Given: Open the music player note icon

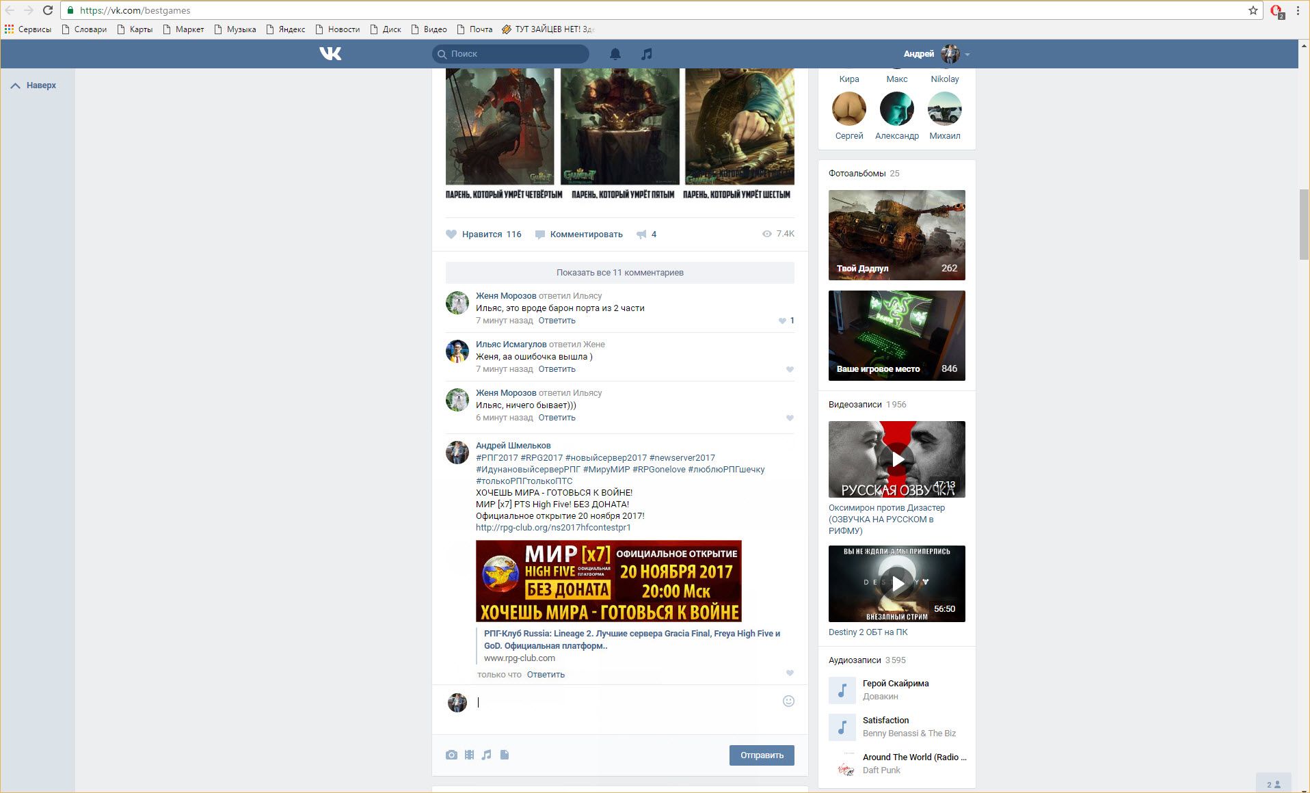Looking at the screenshot, I should click(x=646, y=54).
